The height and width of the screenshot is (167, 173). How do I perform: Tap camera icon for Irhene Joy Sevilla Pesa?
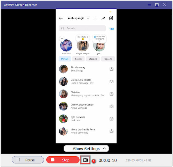tap(111, 131)
